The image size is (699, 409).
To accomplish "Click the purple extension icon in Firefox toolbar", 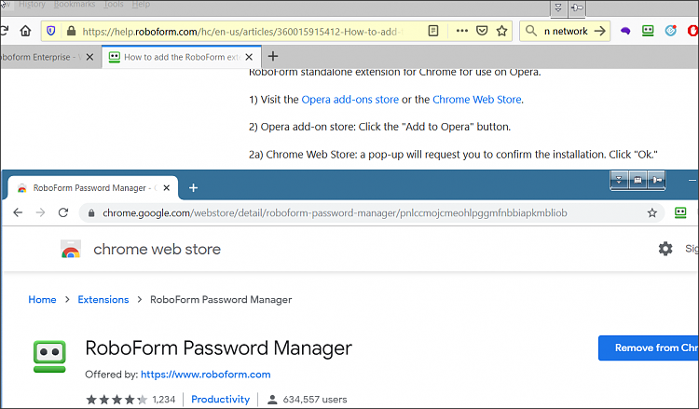I will [x=625, y=31].
